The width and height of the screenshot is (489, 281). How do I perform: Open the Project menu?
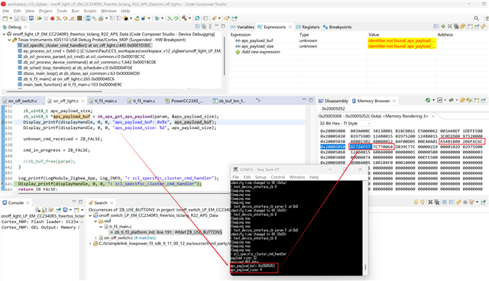[46, 11]
